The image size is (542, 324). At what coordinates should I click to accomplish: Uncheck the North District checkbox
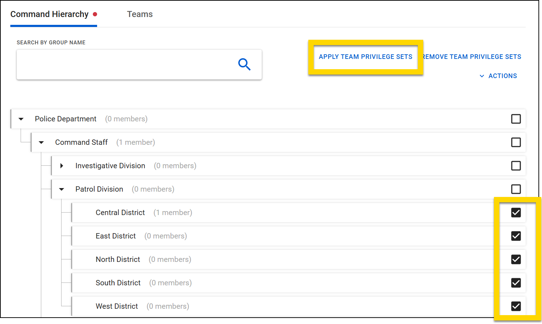516,259
